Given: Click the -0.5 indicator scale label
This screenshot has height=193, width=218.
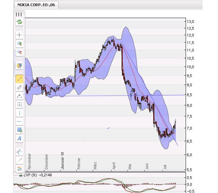Looking at the screenshot, I should pos(190,191).
